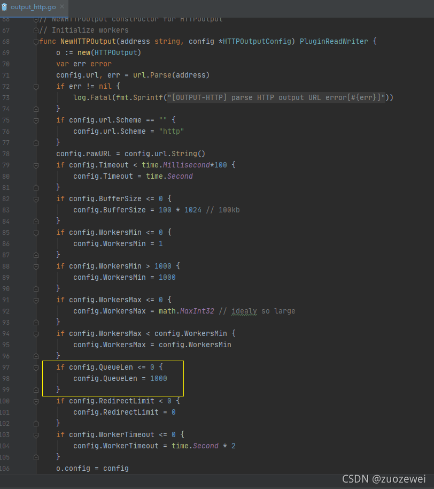The height and width of the screenshot is (489, 434).
Task: Click 'time.Second * 2' on line 104
Action: click(204, 446)
